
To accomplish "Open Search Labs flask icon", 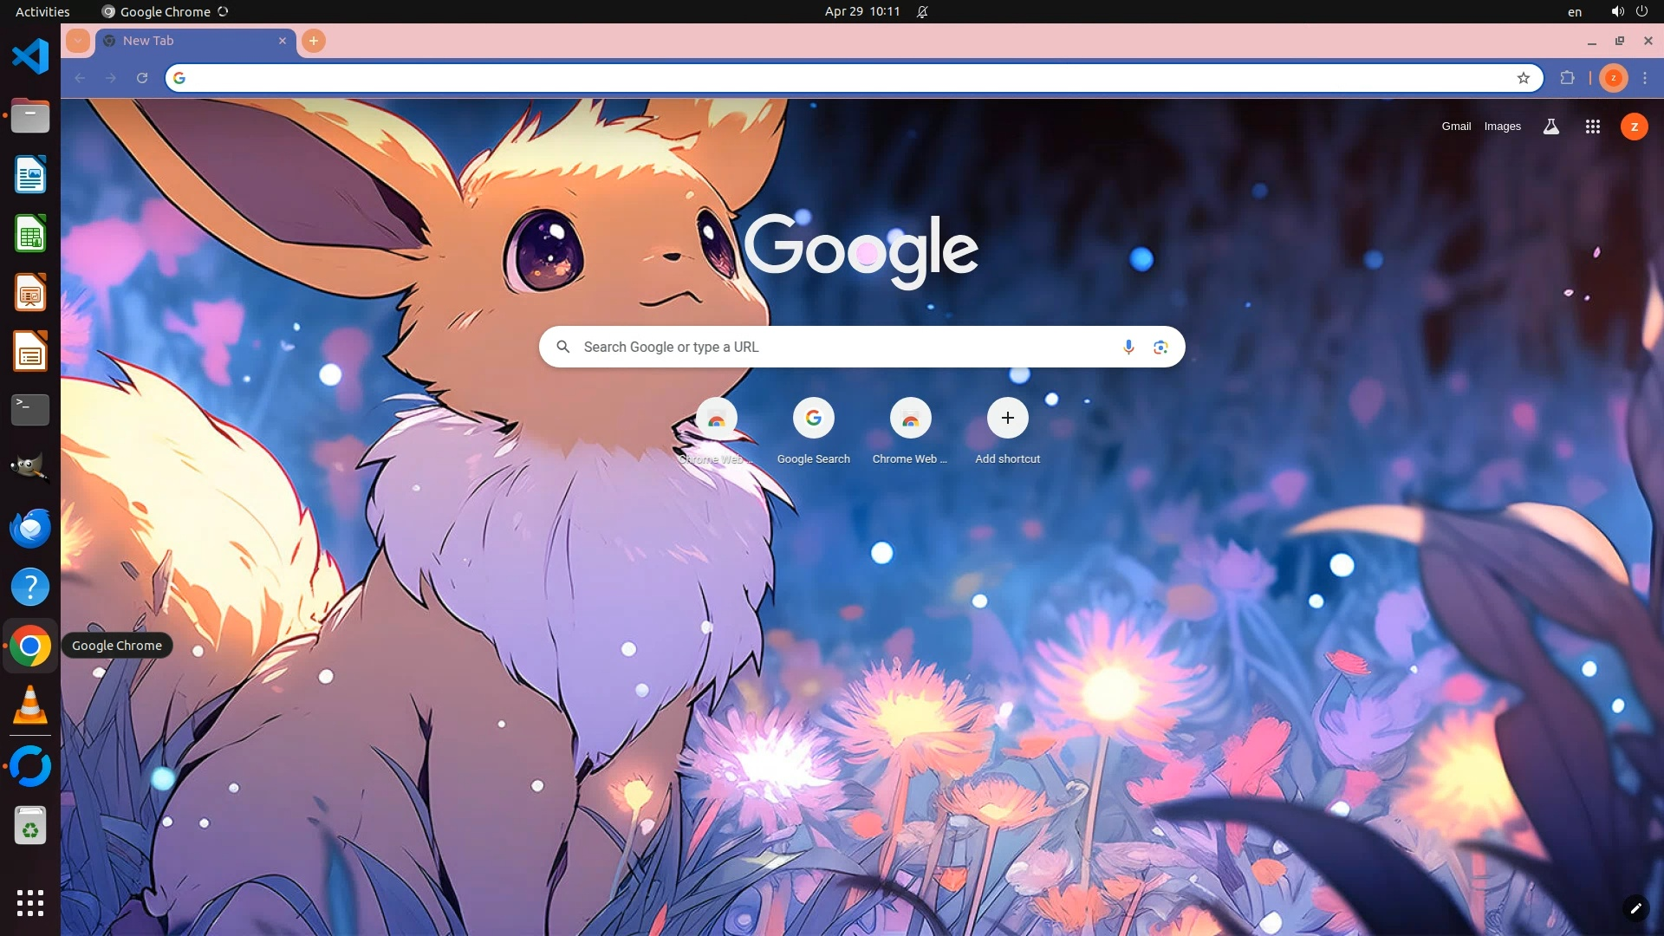I will (x=1550, y=127).
